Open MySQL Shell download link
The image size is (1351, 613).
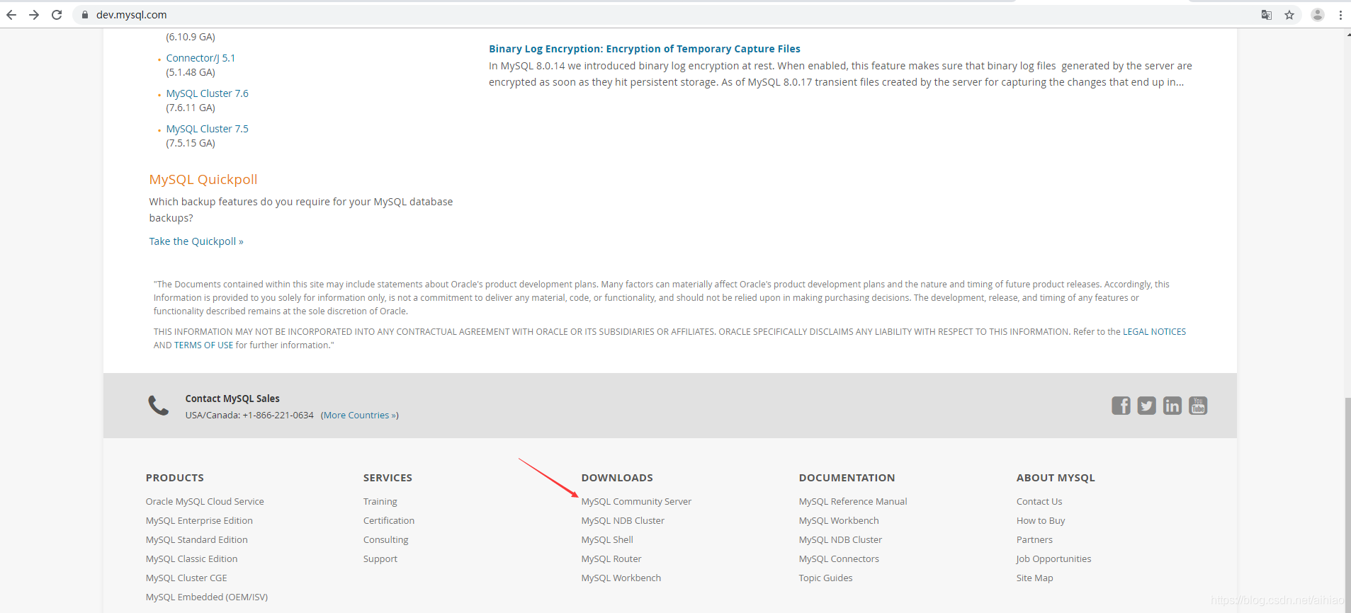pyautogui.click(x=607, y=540)
